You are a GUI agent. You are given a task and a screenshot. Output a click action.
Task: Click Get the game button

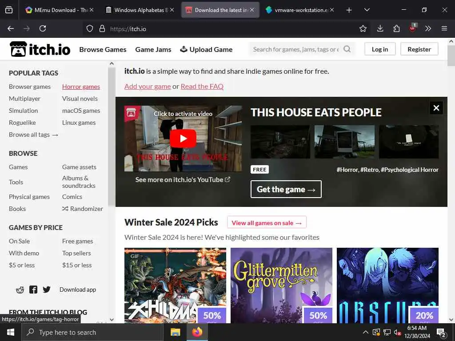pos(286,189)
